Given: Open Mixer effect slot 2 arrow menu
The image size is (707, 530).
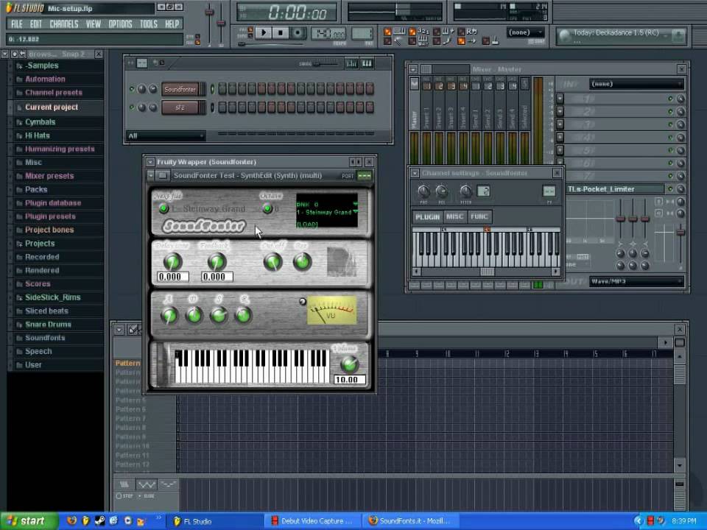Looking at the screenshot, I should click(560, 111).
